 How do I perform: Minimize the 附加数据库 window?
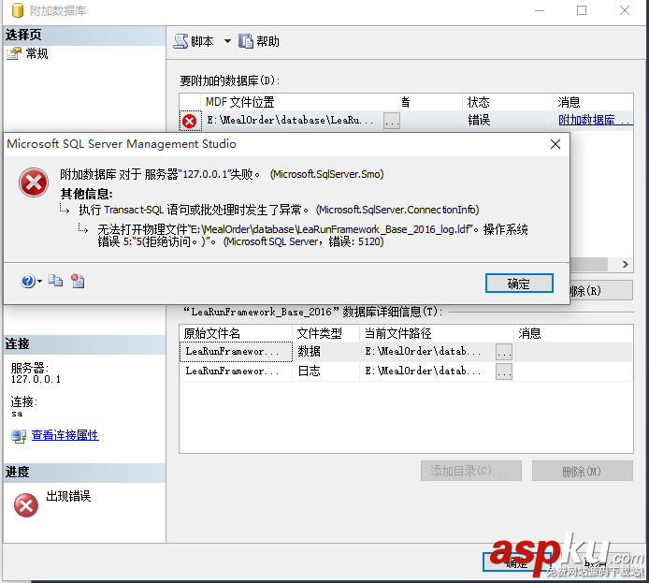(540, 10)
